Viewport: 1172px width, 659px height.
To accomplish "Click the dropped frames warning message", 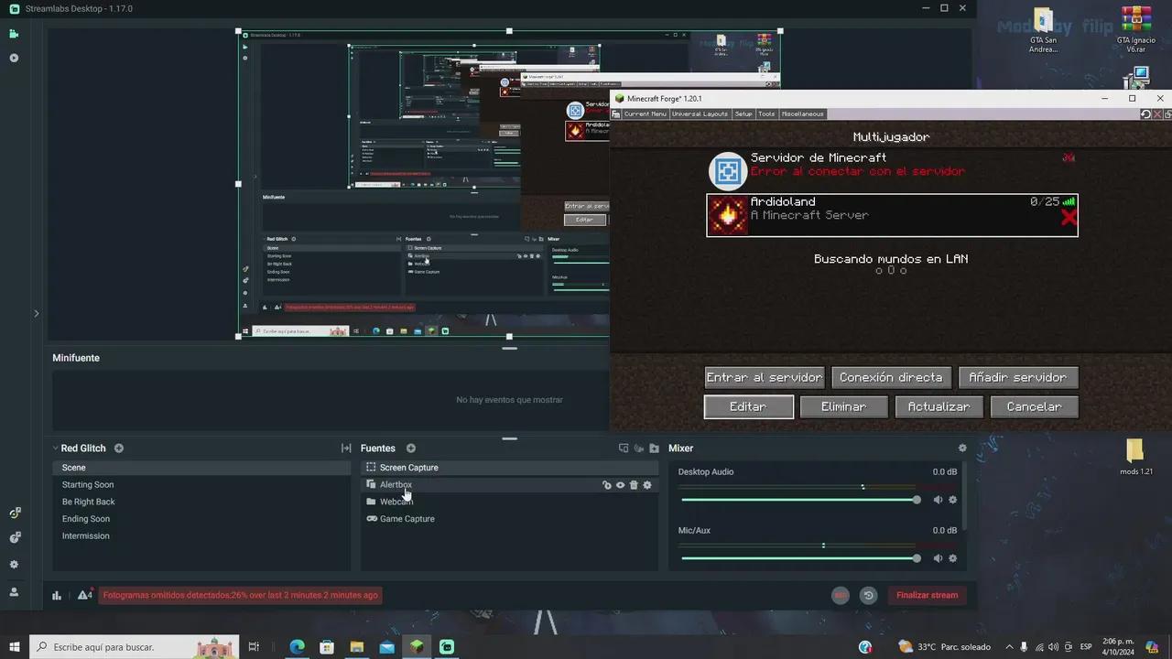I will 240,595.
